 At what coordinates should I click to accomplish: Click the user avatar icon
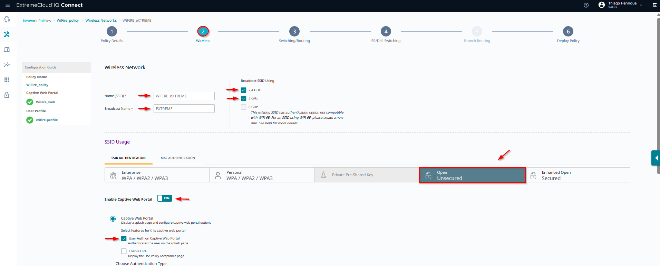pyautogui.click(x=602, y=5)
